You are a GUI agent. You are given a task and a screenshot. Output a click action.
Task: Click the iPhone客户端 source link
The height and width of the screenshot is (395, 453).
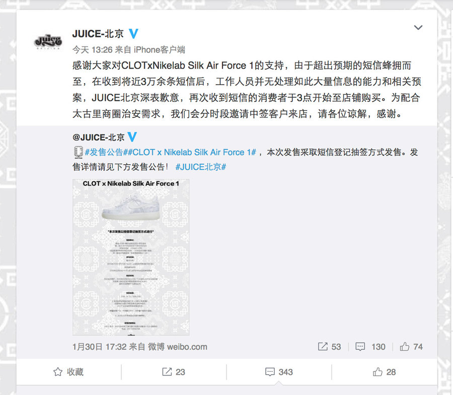[x=159, y=50]
